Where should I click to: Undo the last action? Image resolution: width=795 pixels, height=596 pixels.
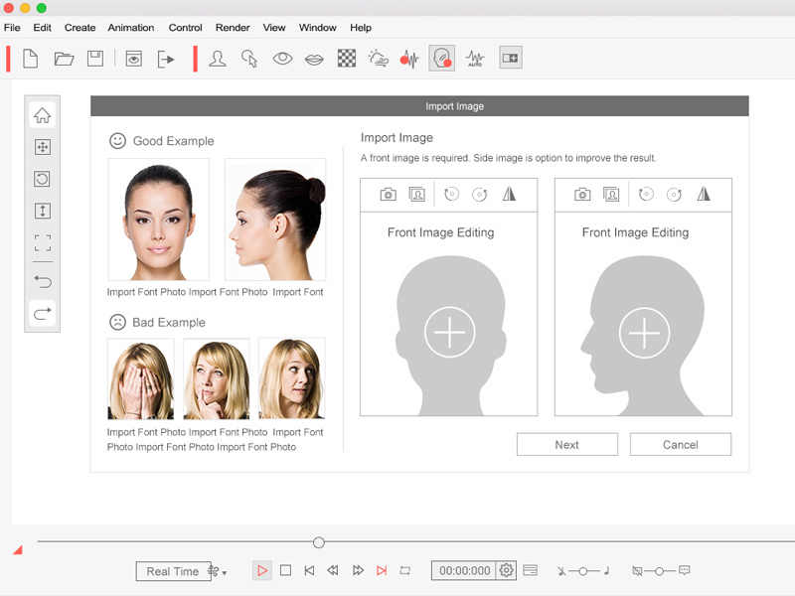click(42, 281)
